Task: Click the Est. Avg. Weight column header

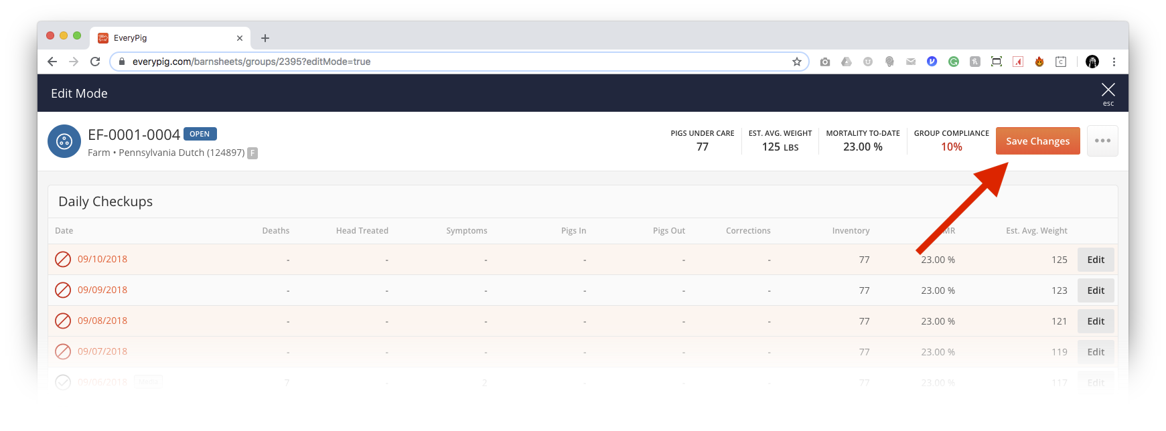Action: [x=1037, y=231]
